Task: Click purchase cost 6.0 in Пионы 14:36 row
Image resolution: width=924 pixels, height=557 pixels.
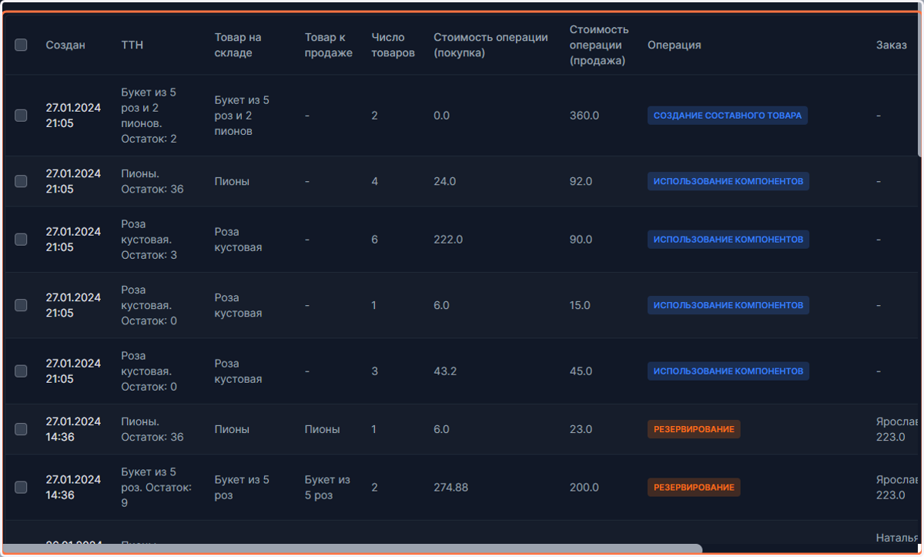Action: (441, 429)
